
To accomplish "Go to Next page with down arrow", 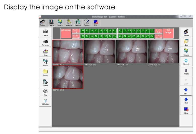I will coord(186,101).
